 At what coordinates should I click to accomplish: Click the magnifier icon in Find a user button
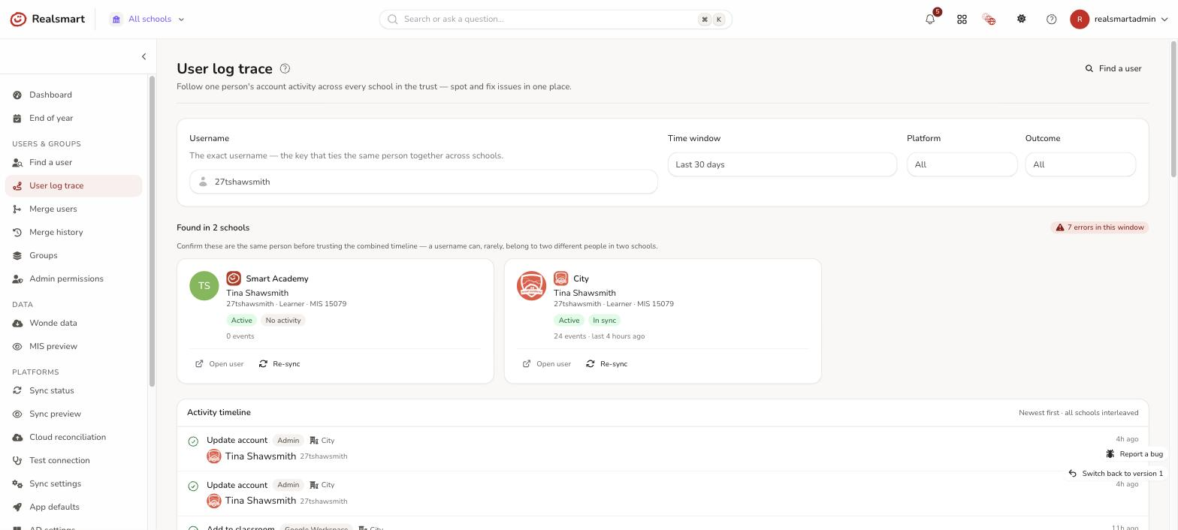point(1089,68)
